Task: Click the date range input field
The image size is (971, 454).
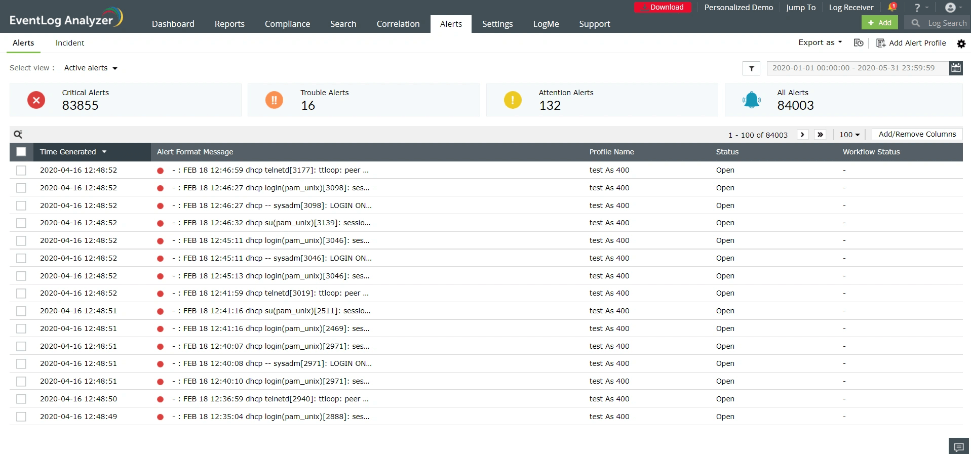Action: click(858, 68)
